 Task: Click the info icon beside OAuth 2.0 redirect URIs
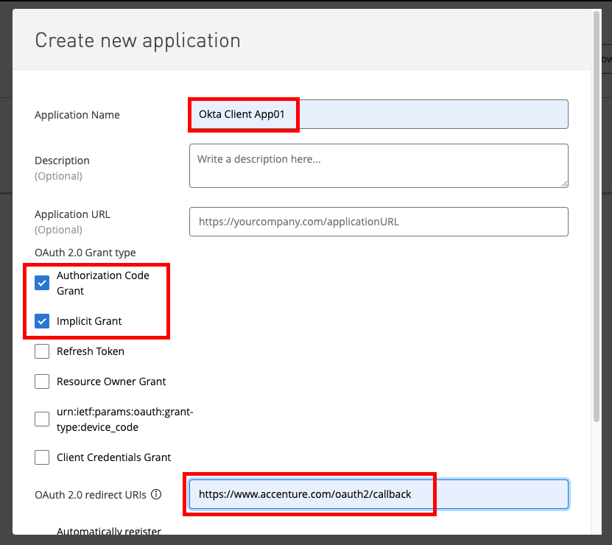pyautogui.click(x=156, y=494)
